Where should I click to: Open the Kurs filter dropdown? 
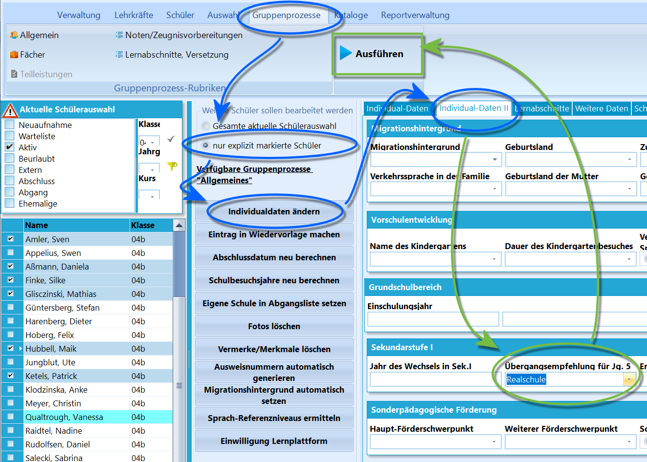tap(153, 196)
